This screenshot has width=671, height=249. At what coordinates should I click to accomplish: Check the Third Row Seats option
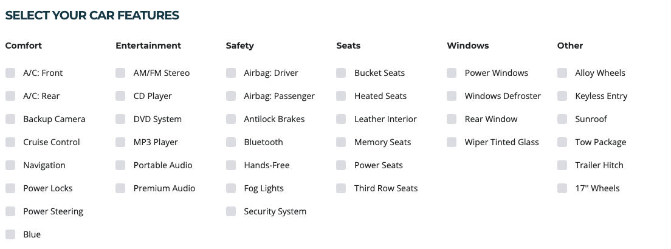(341, 188)
